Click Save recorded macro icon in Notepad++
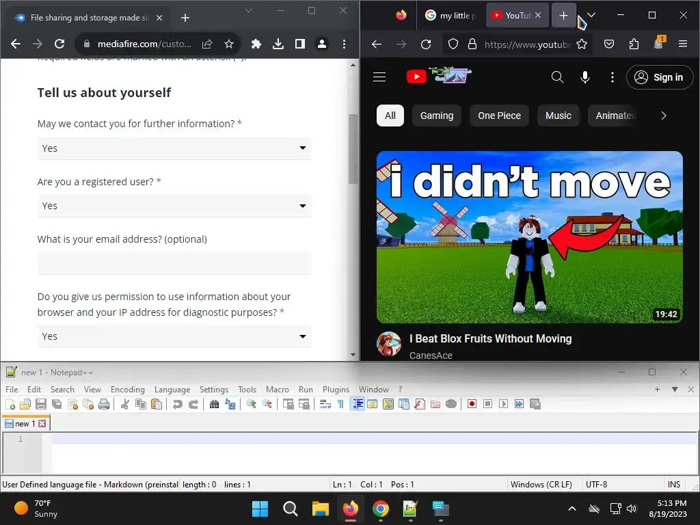Image resolution: width=700 pixels, height=525 pixels. click(535, 405)
